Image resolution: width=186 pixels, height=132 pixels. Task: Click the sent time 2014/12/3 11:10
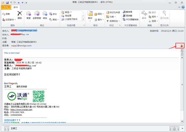tap(172, 31)
